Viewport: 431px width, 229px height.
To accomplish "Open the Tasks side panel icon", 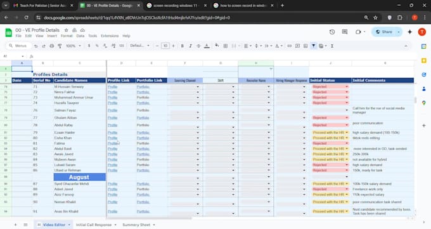I will [x=423, y=75].
